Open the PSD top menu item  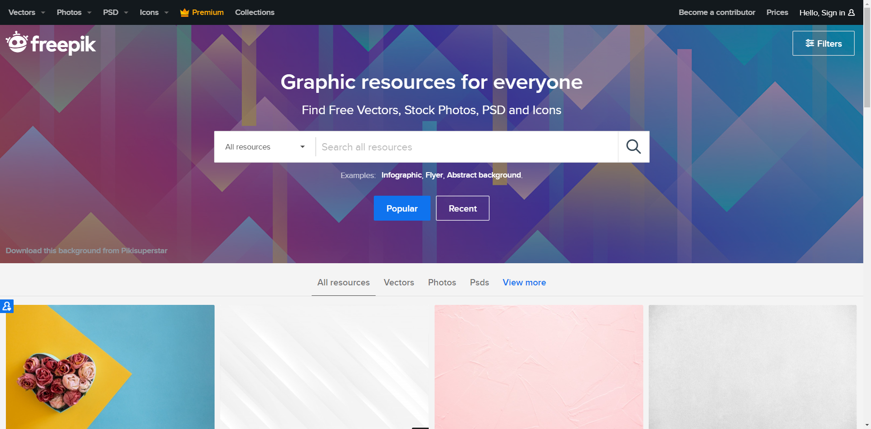[111, 12]
